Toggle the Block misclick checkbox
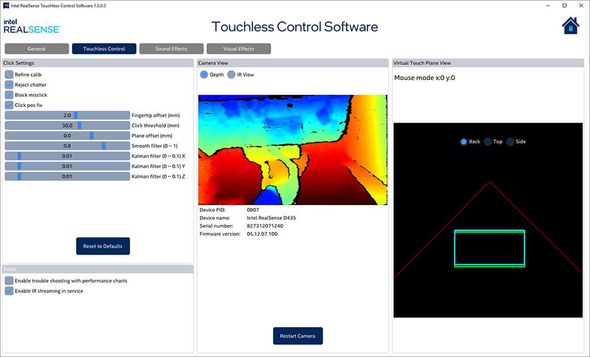The image size is (590, 357). [x=9, y=95]
